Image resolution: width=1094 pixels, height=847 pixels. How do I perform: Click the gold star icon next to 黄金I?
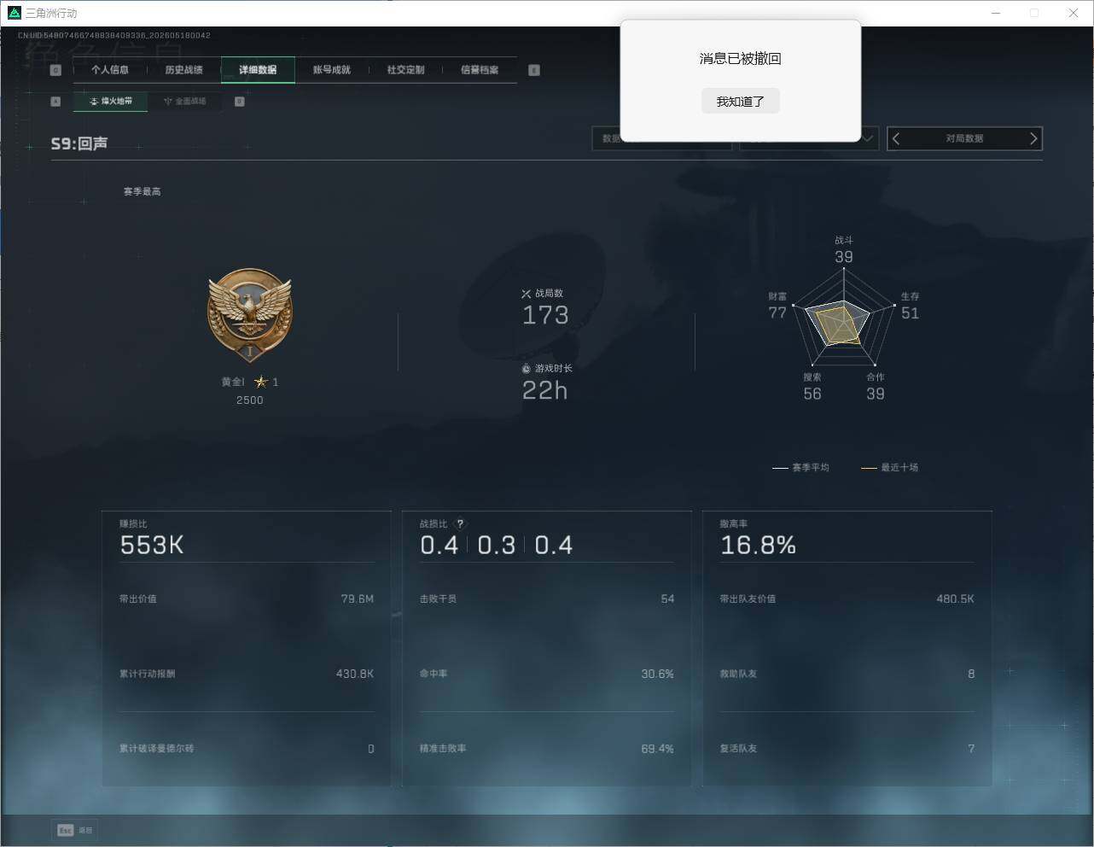pyautogui.click(x=261, y=382)
